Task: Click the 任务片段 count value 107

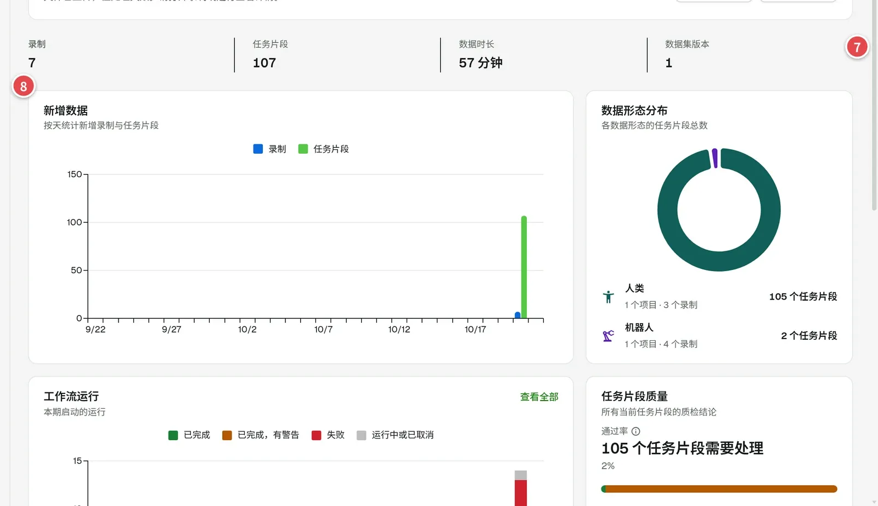Action: point(264,63)
